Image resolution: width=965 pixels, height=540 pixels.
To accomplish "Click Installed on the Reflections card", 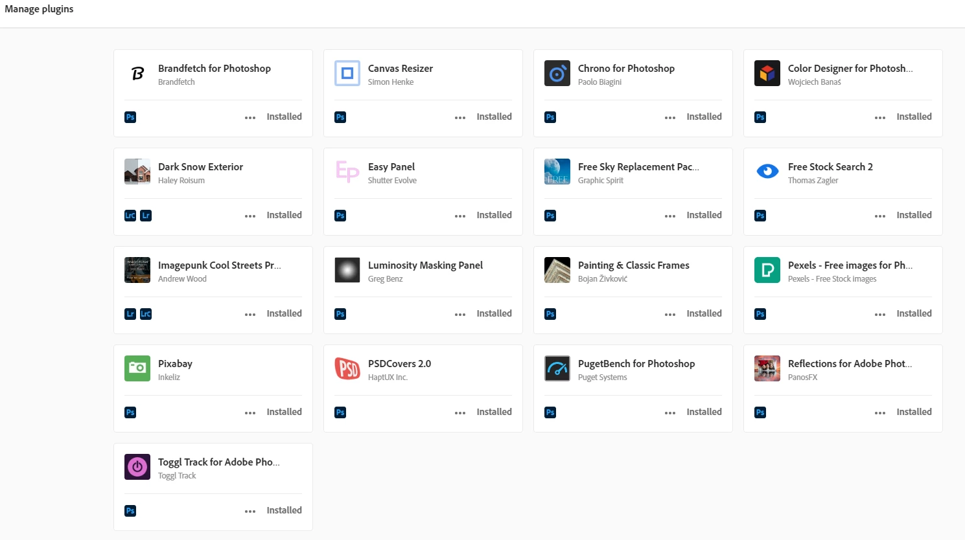I will tap(914, 412).
